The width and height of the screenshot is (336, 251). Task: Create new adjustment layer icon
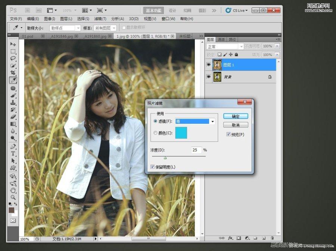tap(247, 238)
